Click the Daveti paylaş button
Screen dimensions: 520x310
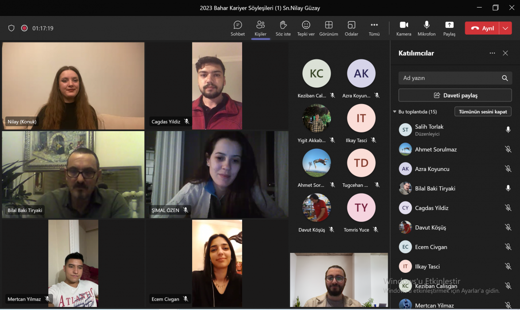point(455,95)
